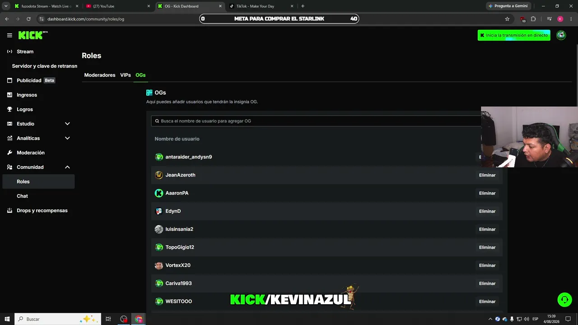Open the Chrome profile K avatar
The width and height of the screenshot is (578, 325).
560,19
